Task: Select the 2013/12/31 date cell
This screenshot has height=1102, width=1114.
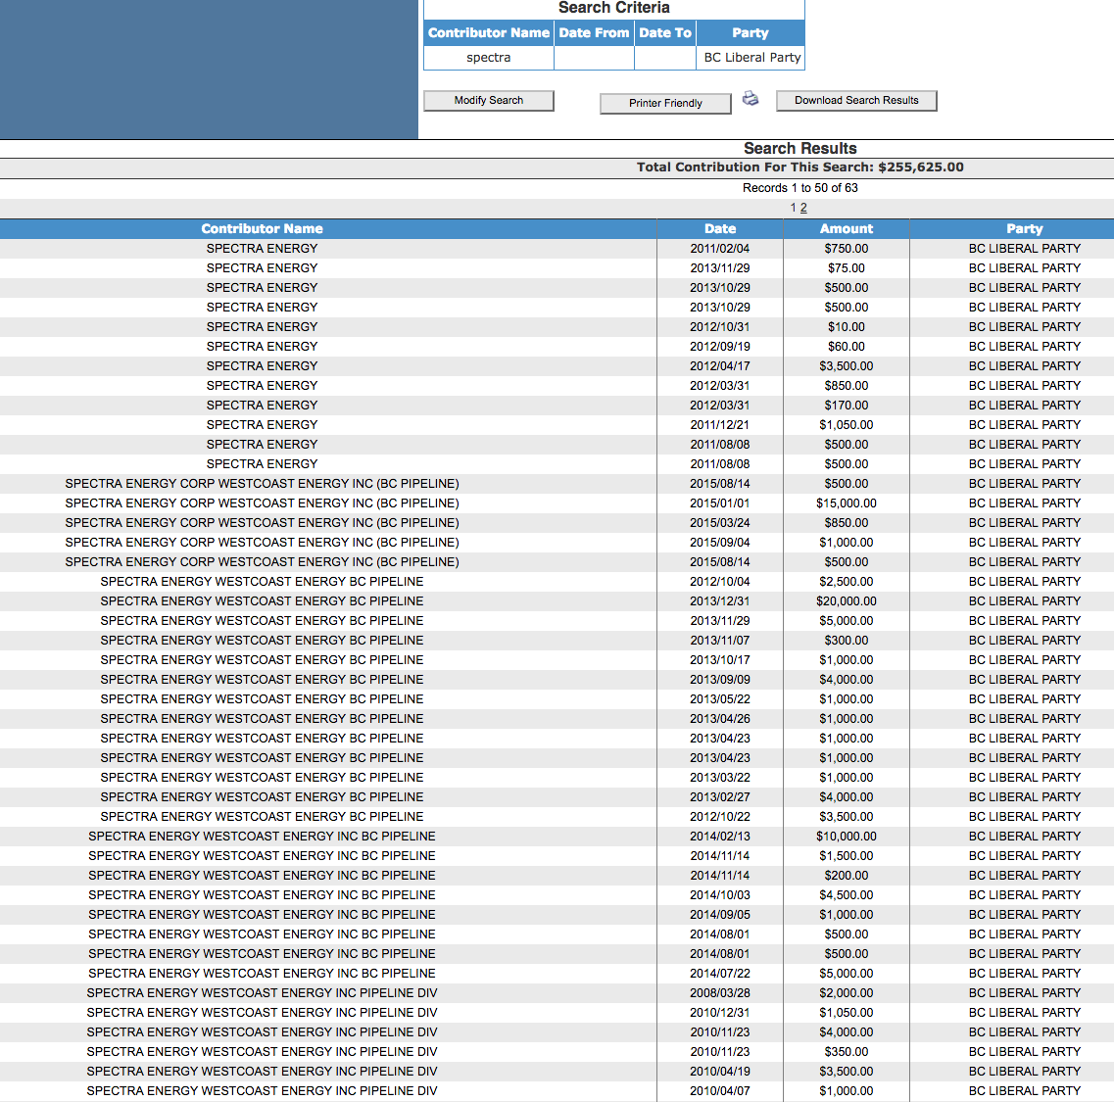Action: click(x=720, y=601)
